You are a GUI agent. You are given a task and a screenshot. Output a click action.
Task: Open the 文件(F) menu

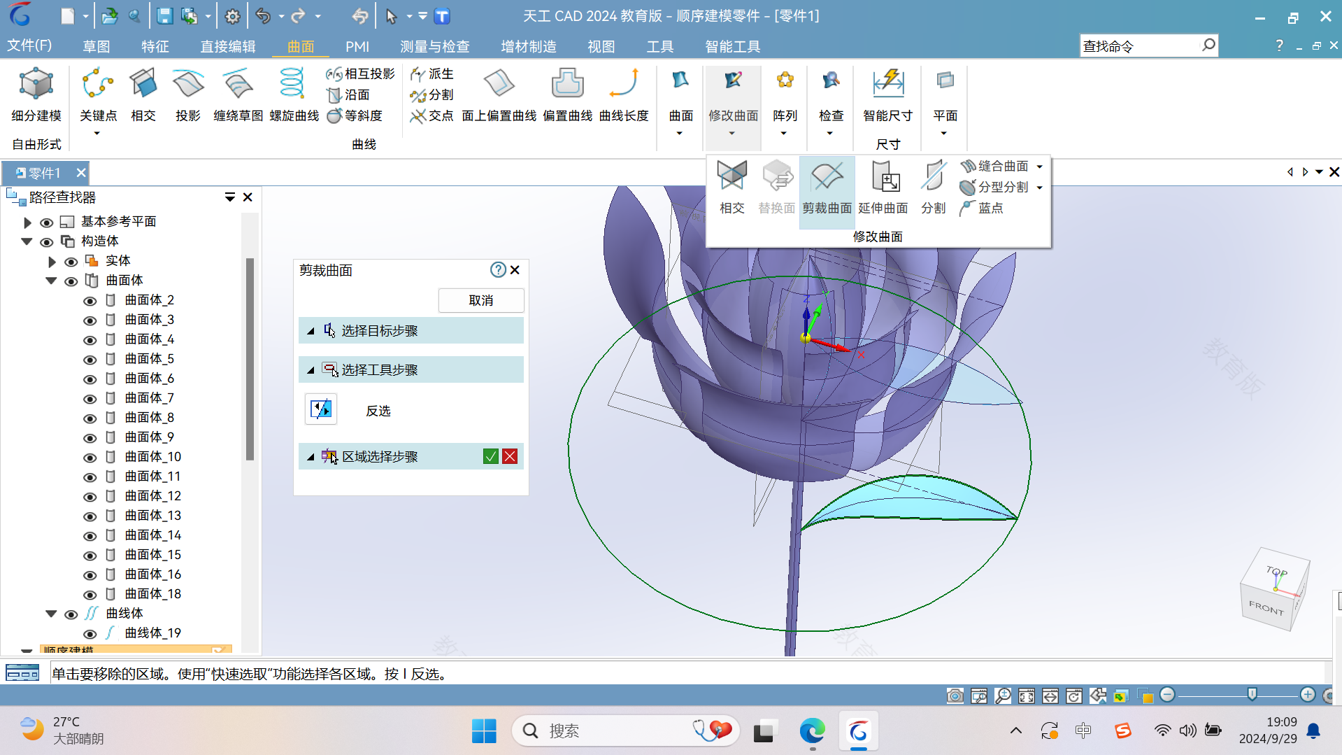[x=29, y=45]
